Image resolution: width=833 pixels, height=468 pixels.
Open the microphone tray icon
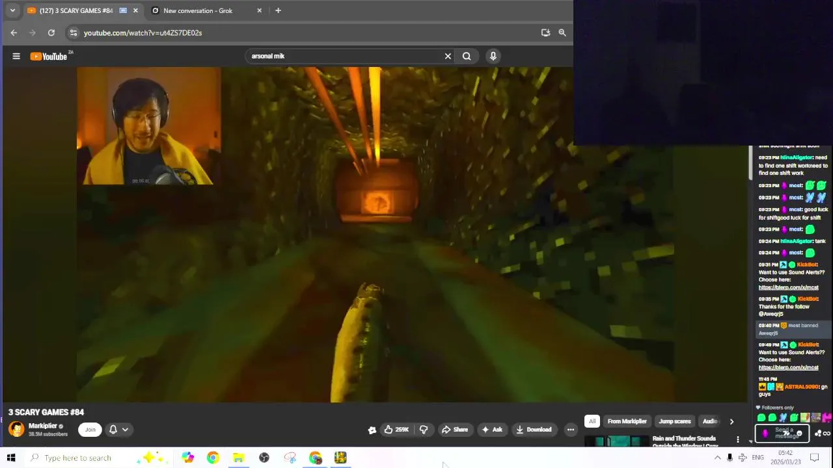730,458
